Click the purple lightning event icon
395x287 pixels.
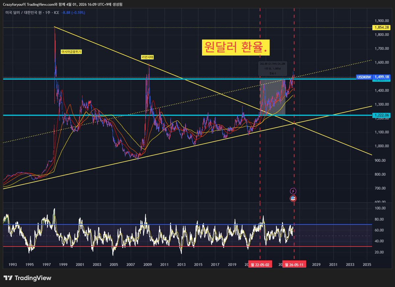point(293,191)
